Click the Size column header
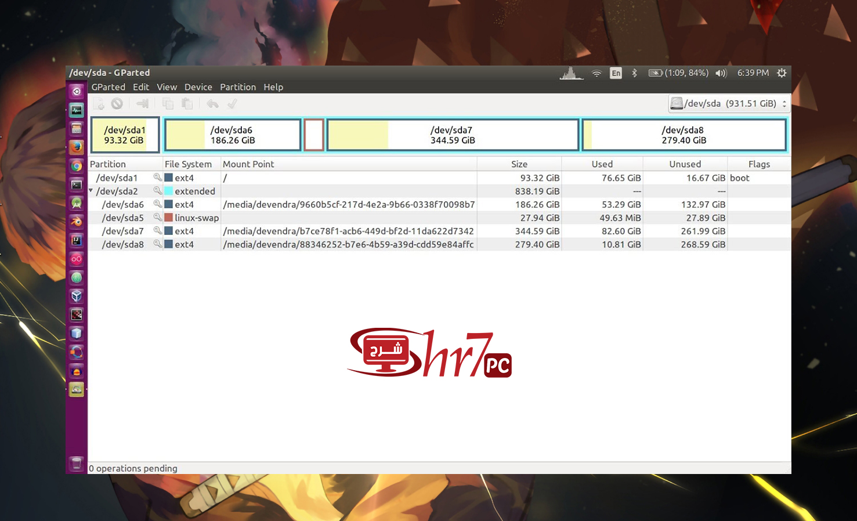The image size is (857, 521). [x=519, y=164]
